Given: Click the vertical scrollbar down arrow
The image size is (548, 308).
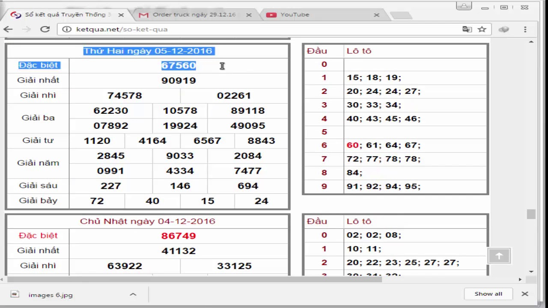Looking at the screenshot, I should (531, 271).
